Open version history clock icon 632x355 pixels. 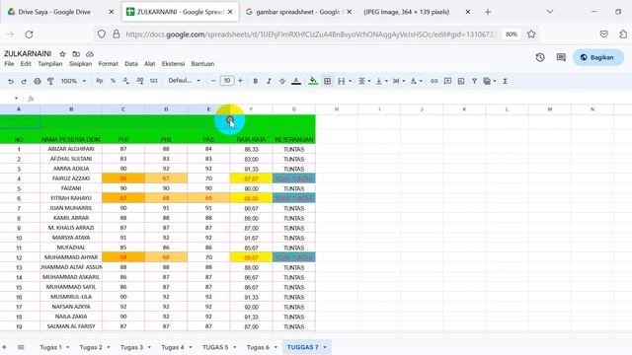[540, 57]
